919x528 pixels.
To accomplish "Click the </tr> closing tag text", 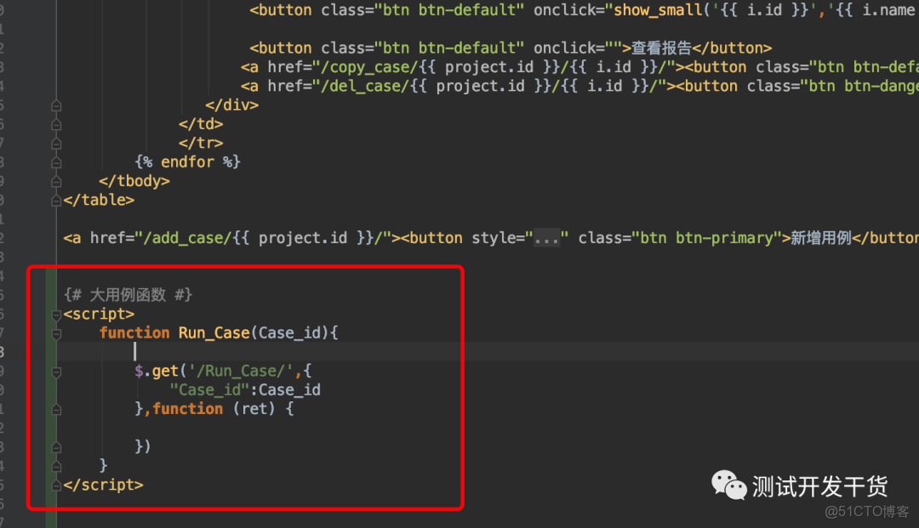I will pyautogui.click(x=201, y=144).
